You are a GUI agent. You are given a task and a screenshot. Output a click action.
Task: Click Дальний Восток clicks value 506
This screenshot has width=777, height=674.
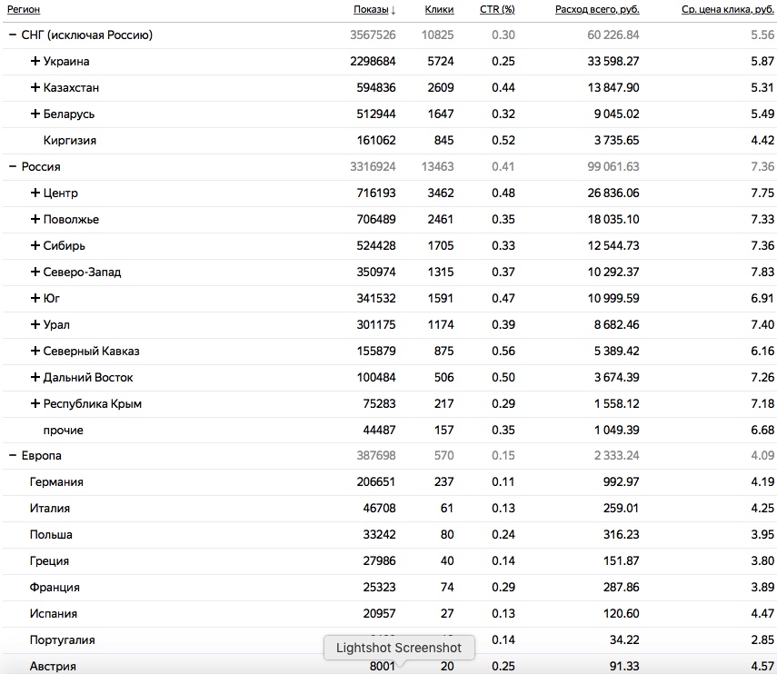(444, 377)
